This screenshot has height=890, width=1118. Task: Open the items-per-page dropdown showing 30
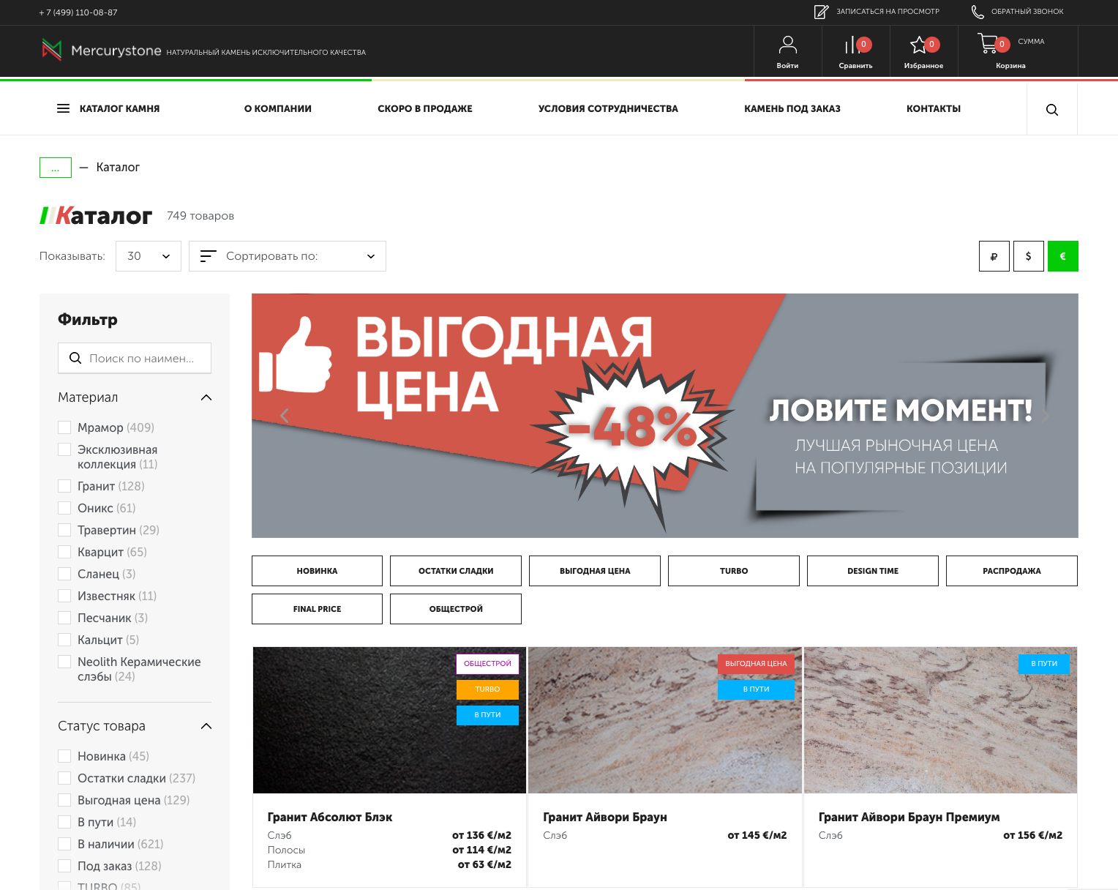[x=149, y=256]
